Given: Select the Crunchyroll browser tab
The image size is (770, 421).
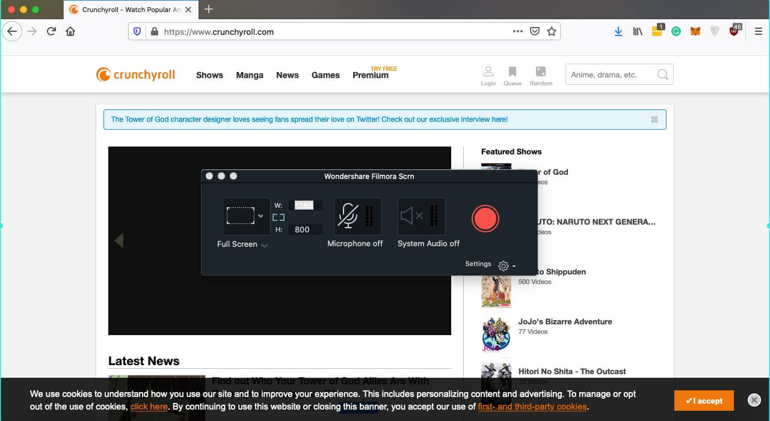Looking at the screenshot, I should [x=131, y=10].
